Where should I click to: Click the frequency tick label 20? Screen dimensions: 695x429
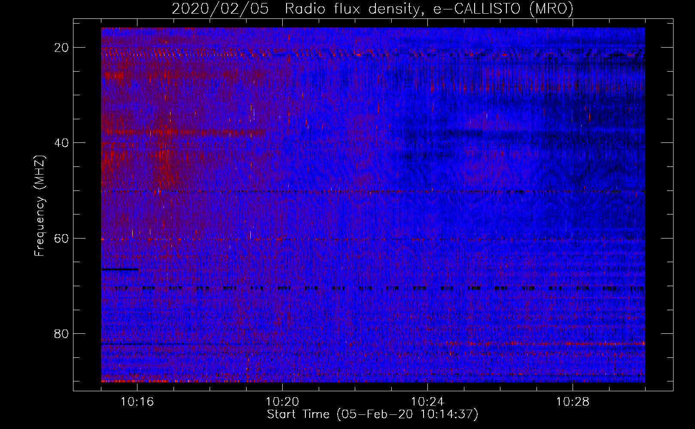tap(61, 48)
